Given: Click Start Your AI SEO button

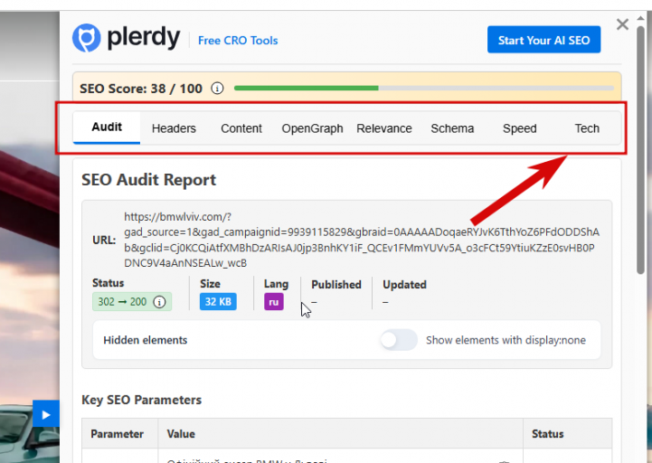Looking at the screenshot, I should [543, 40].
